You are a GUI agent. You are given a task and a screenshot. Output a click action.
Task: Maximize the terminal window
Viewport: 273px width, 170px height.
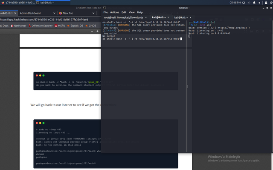267,8
